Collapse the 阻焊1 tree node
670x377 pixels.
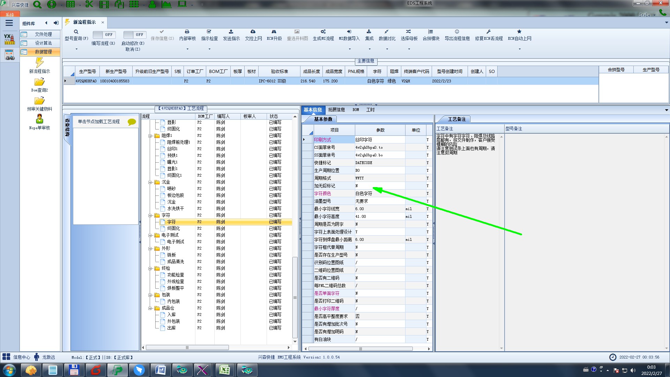coord(150,136)
